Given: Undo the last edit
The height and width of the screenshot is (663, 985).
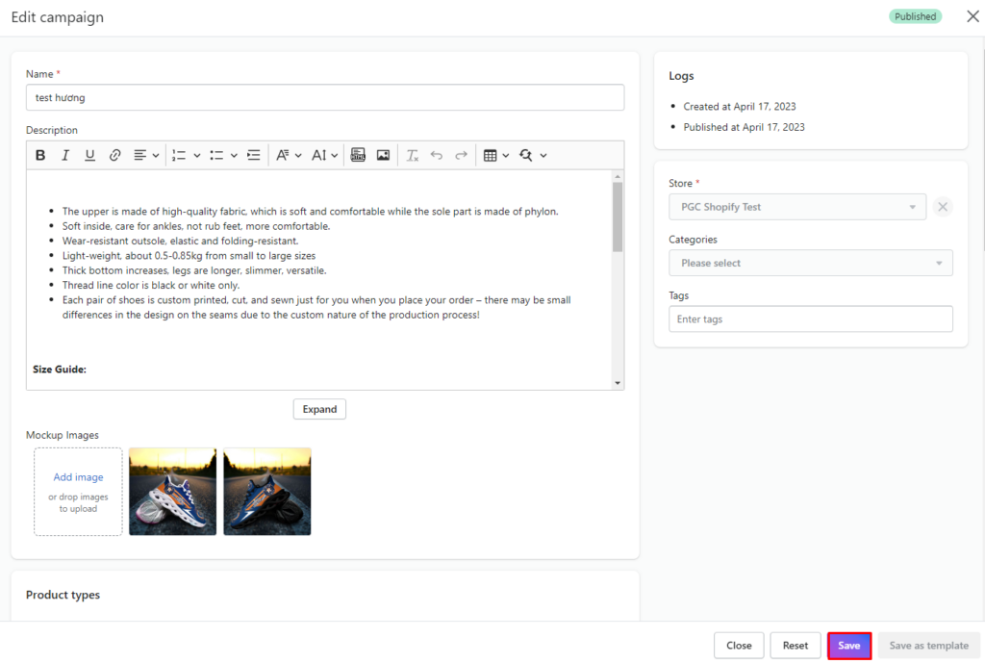Looking at the screenshot, I should tap(437, 155).
